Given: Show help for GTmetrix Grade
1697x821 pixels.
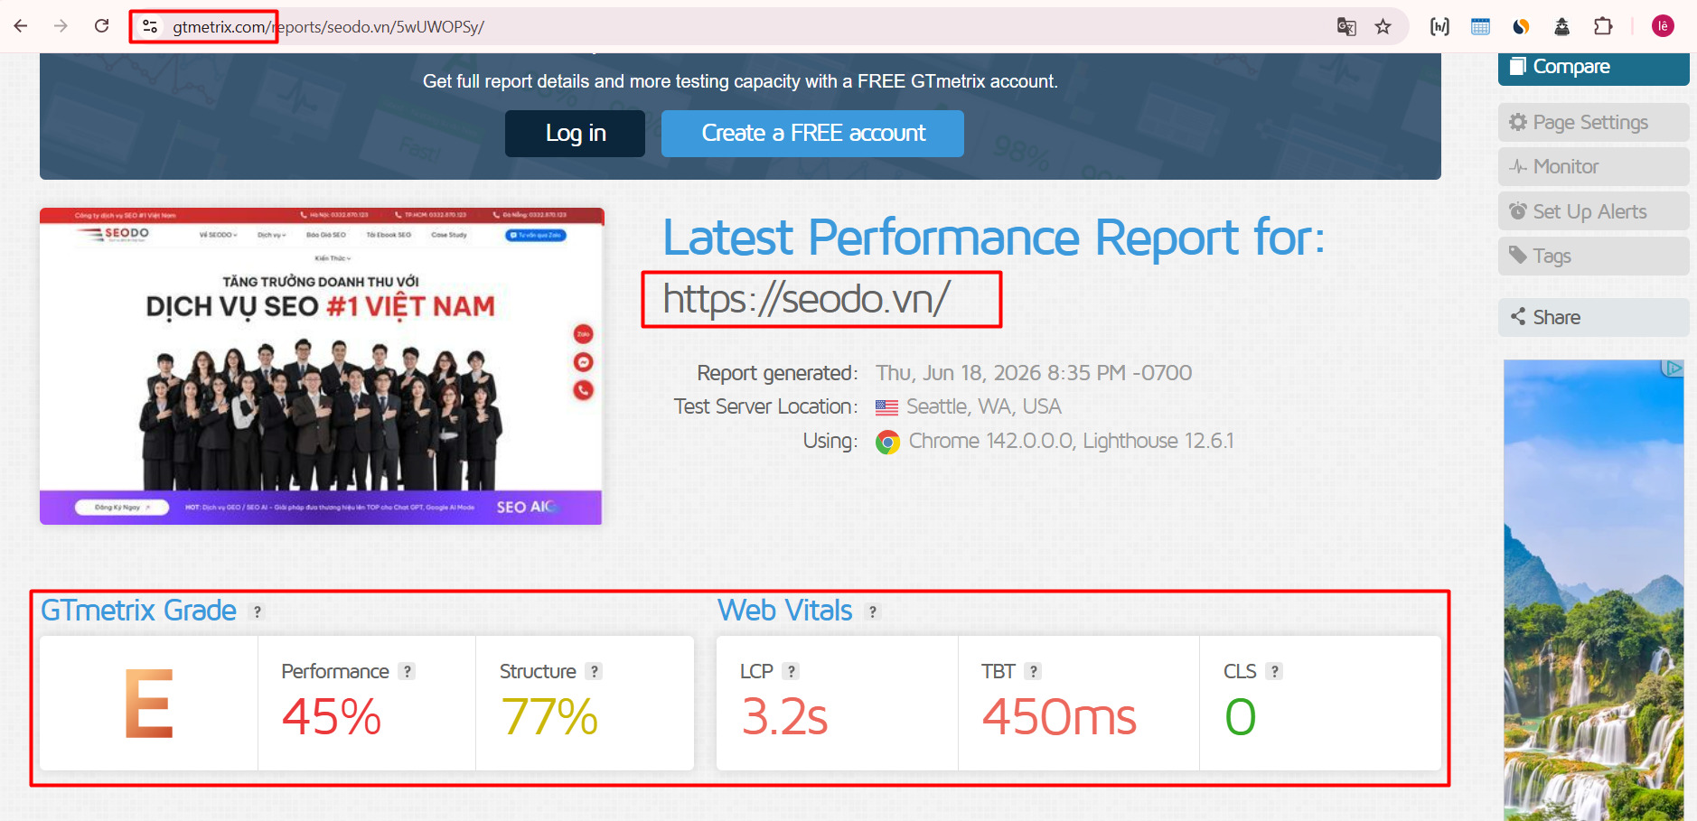Looking at the screenshot, I should [258, 611].
